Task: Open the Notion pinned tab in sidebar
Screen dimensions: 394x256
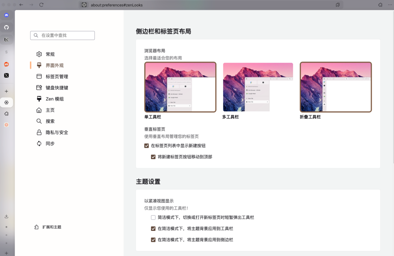Action: (6, 40)
